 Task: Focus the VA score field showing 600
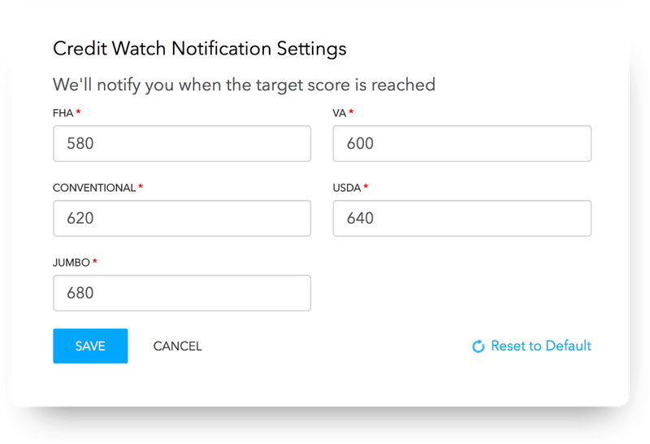(462, 144)
